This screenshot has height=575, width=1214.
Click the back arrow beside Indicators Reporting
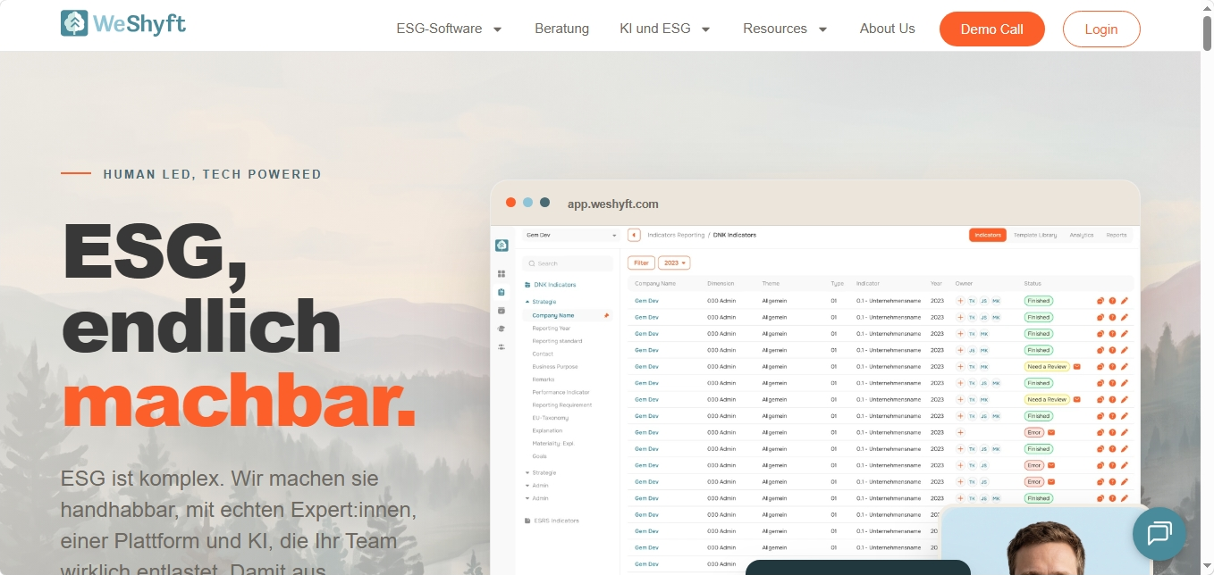[634, 235]
